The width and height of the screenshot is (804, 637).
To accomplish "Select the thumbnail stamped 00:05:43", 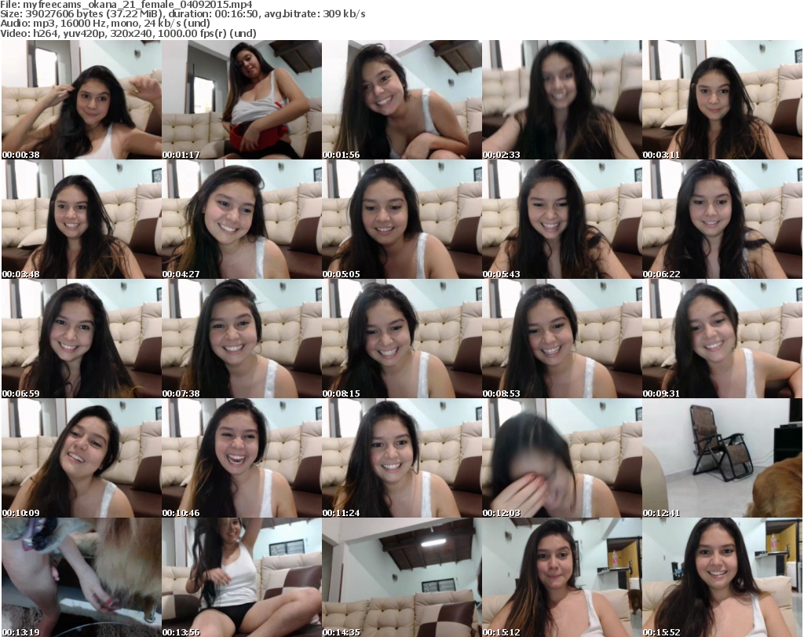I will pos(562,219).
